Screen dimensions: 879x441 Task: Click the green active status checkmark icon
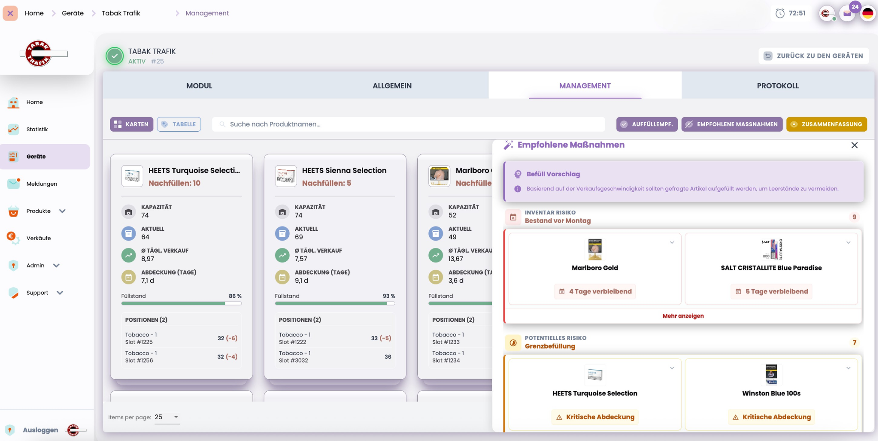(x=115, y=56)
